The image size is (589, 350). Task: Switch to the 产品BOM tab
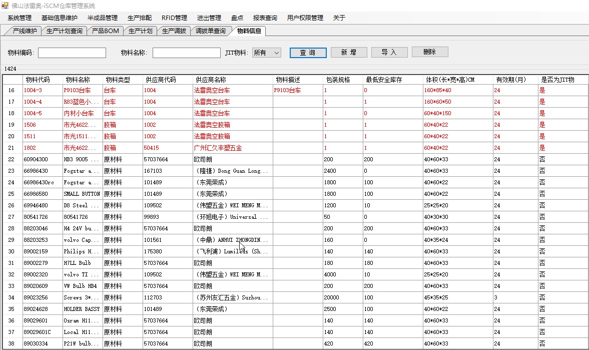tap(105, 31)
